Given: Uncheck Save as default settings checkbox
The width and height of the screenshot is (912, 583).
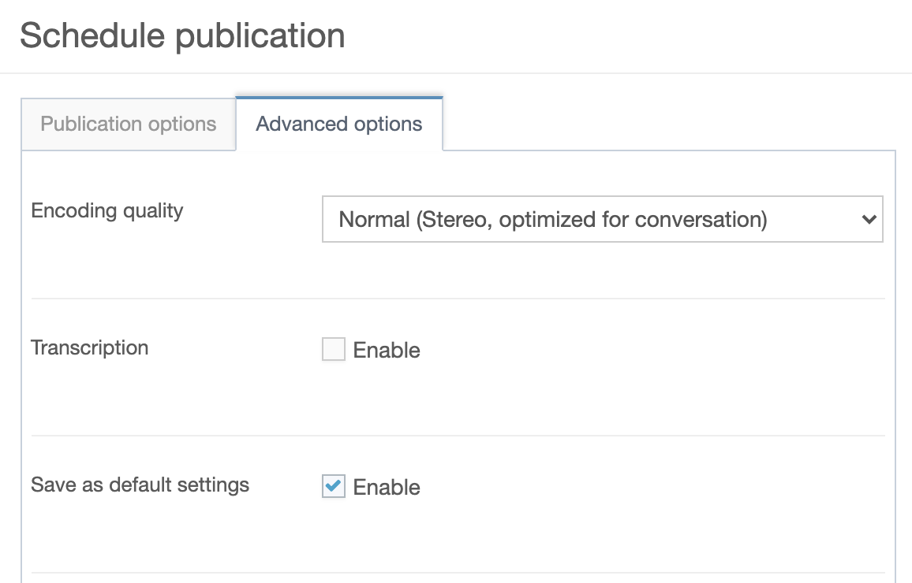Looking at the screenshot, I should pos(334,486).
